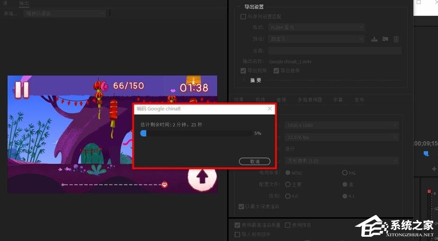438x241 pixels.
Task: Select level 4.0 radio button
Action: [287, 196]
